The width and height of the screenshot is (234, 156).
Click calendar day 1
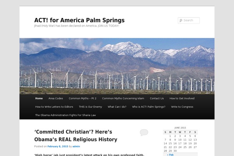coord(170,136)
